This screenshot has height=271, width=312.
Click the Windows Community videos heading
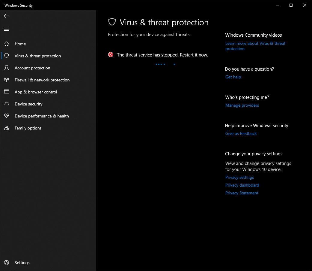pyautogui.click(x=254, y=35)
